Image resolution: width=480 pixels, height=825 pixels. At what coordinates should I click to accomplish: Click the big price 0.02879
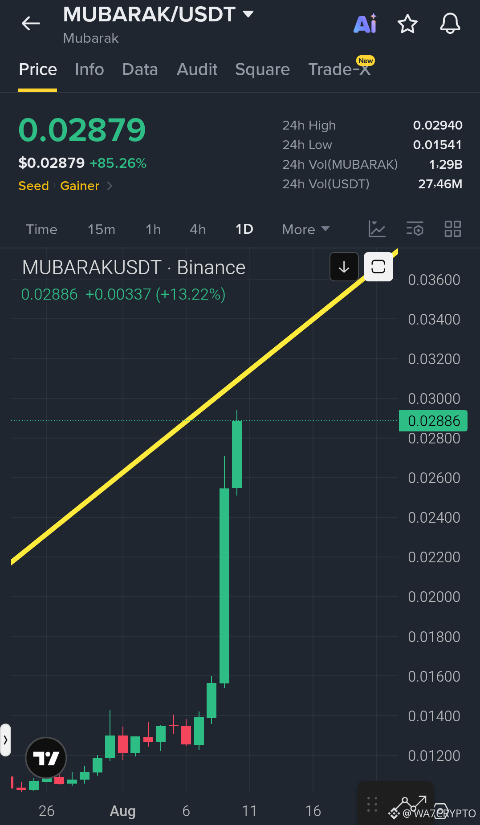(x=82, y=130)
